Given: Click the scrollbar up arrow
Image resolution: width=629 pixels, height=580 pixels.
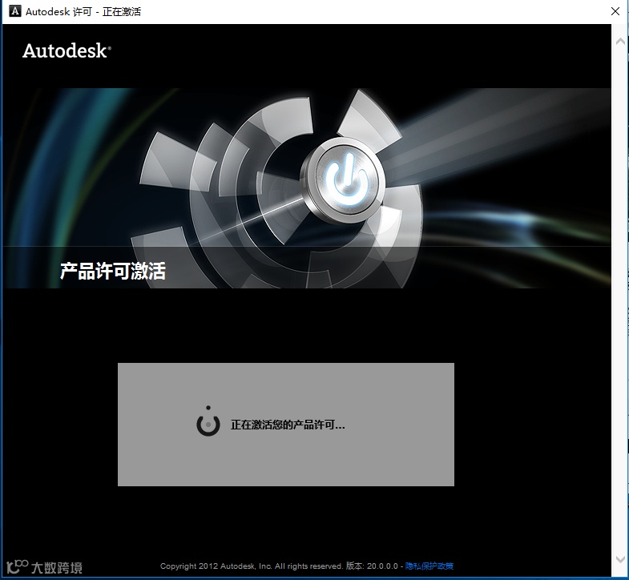Looking at the screenshot, I should click(x=620, y=41).
